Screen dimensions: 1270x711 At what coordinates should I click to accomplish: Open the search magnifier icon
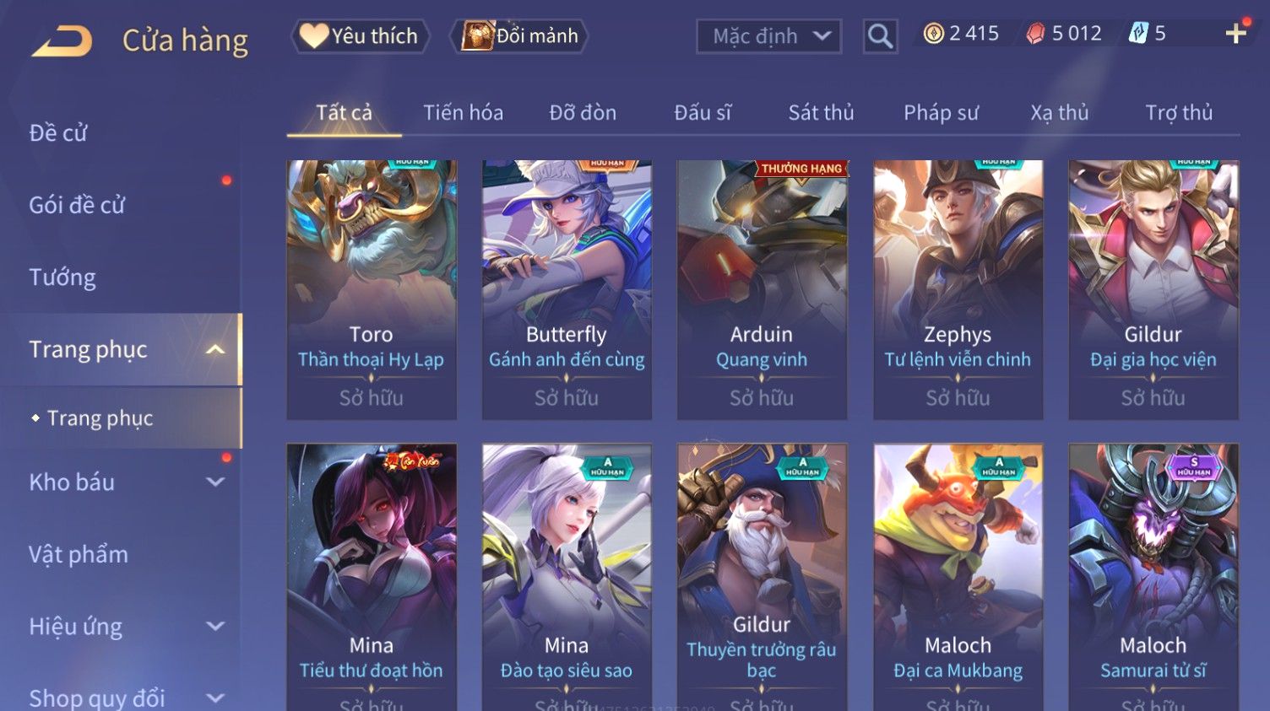pos(880,36)
